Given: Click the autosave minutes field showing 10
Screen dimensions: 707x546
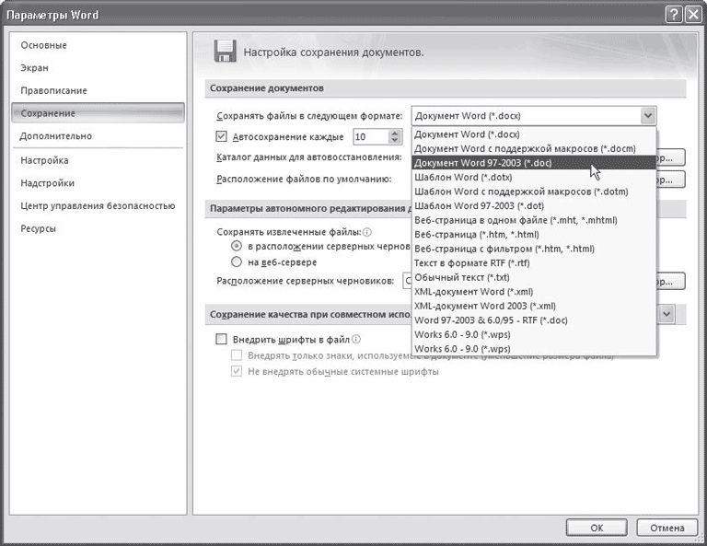Looking at the screenshot, I should point(371,136).
